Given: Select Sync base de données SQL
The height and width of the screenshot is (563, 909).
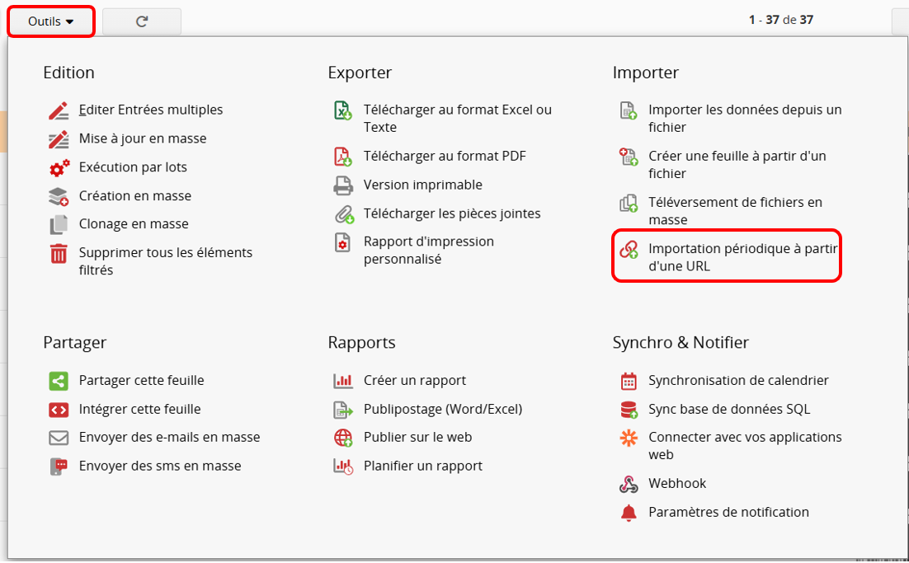Looking at the screenshot, I should pyautogui.click(x=729, y=410).
